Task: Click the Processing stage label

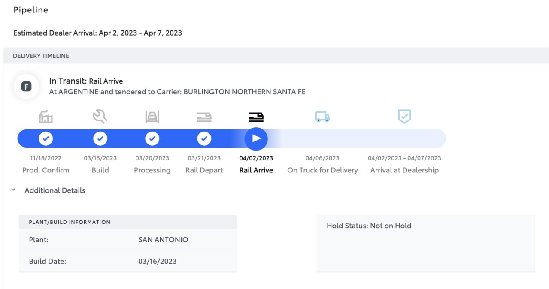Action: pos(152,170)
